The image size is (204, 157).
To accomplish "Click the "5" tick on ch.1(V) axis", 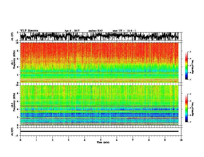I will pos(18,33).
